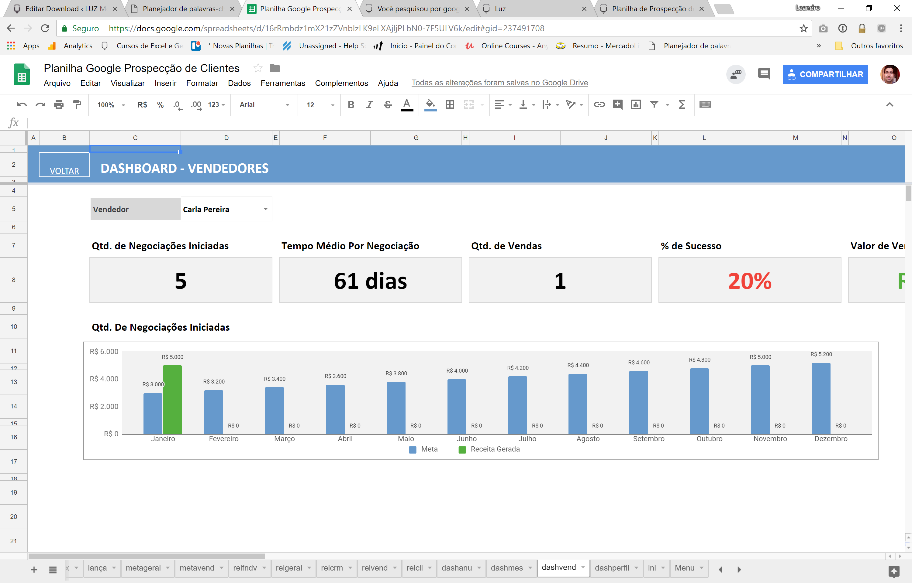Decrease decimal places
This screenshot has height=583, width=912.
pyautogui.click(x=177, y=105)
